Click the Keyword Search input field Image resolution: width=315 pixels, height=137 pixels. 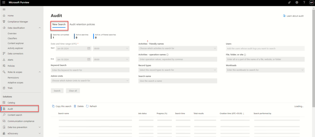pos(90,70)
